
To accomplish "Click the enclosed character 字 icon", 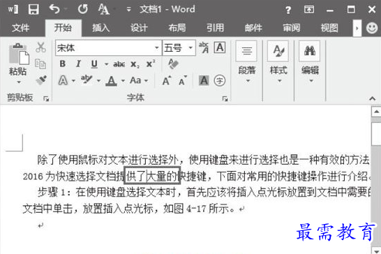I will point(220,80).
